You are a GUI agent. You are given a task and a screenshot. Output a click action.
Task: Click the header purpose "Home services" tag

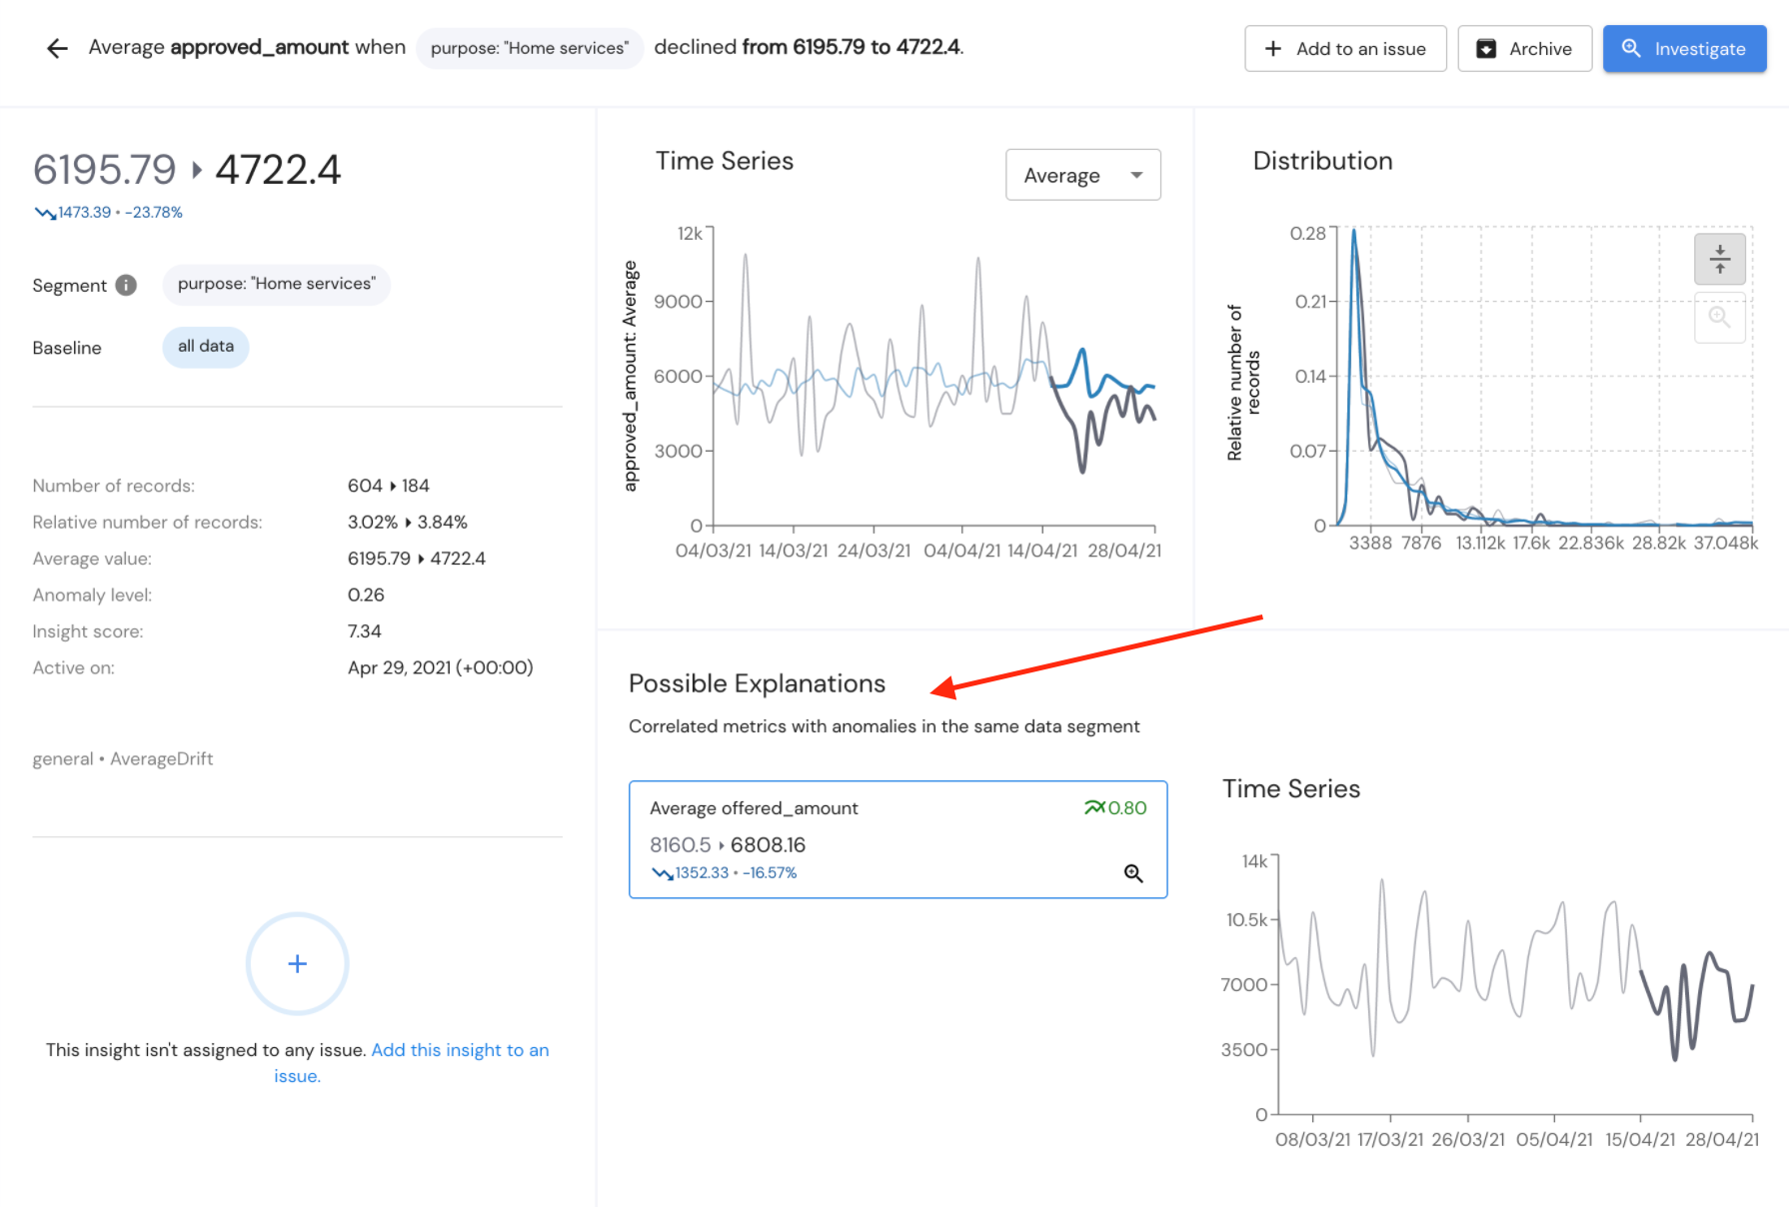(x=530, y=48)
